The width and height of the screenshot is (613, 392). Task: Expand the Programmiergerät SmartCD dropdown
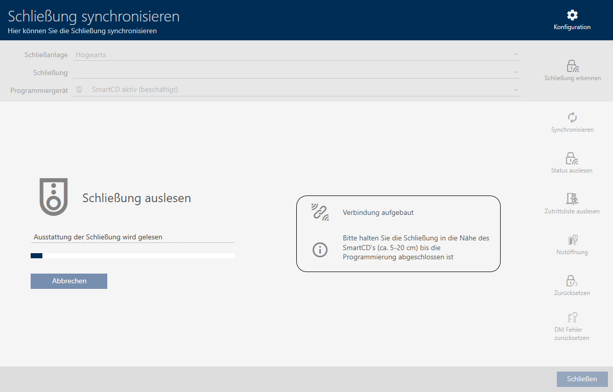[296, 90]
